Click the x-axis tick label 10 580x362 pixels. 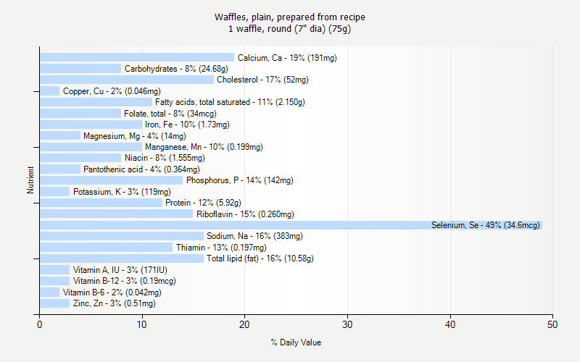coord(142,324)
